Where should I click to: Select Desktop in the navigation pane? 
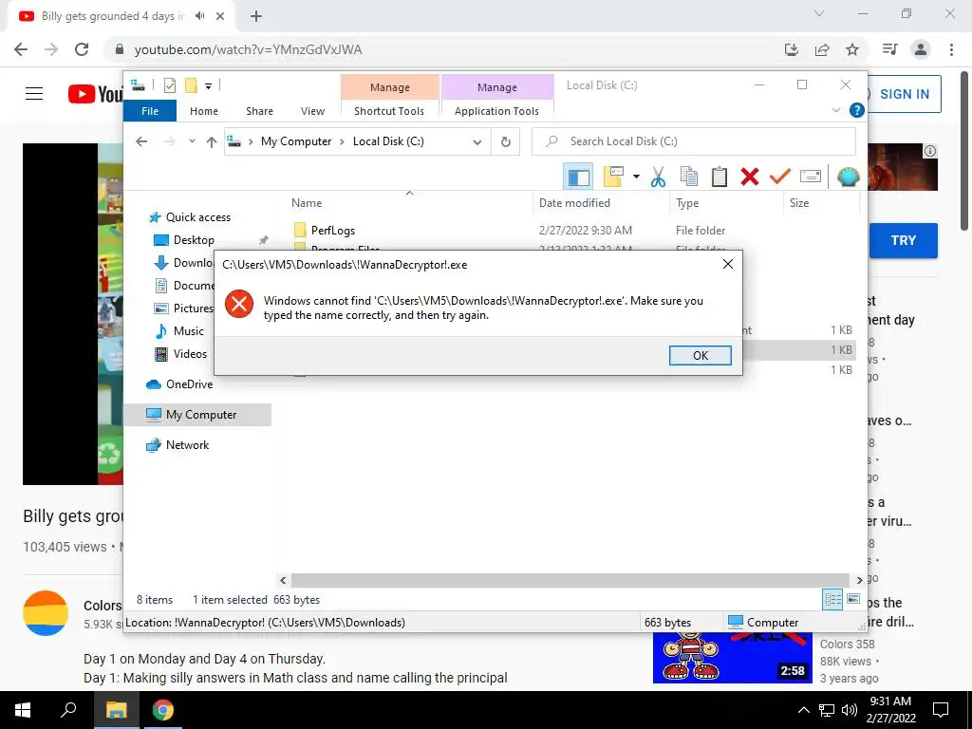[194, 240]
